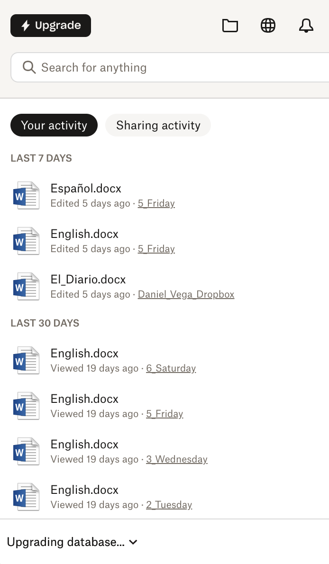The width and height of the screenshot is (329, 564).
Task: Click 5_Friday link under Español.docx
Action: click(x=156, y=203)
